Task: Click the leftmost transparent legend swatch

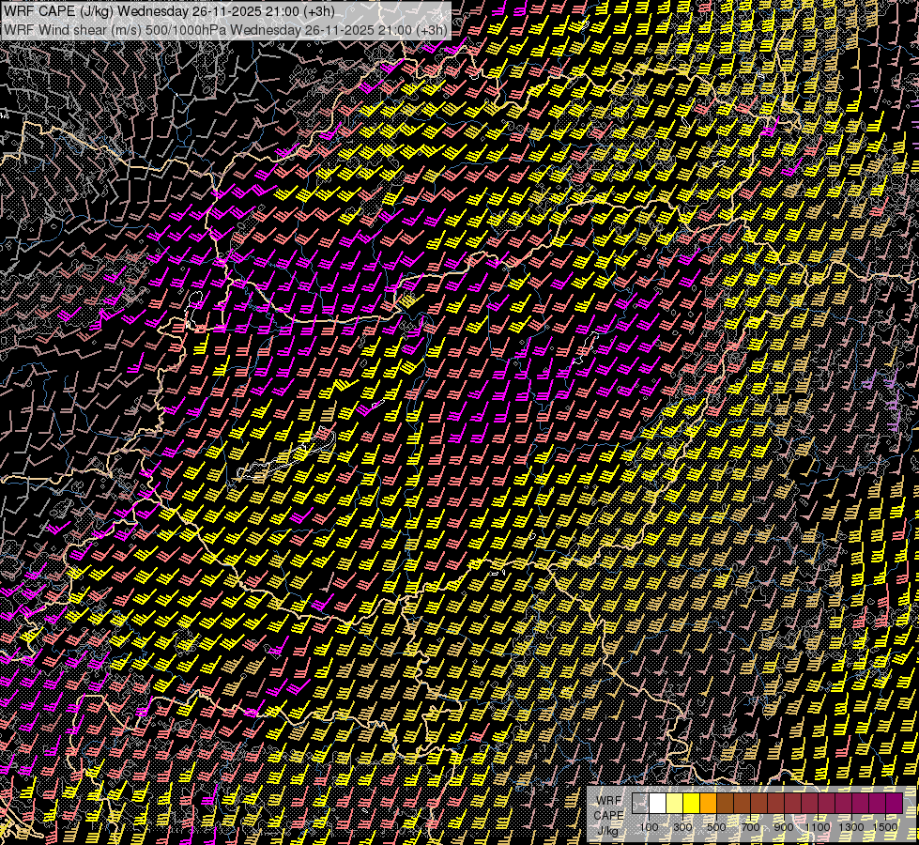Action: [641, 804]
